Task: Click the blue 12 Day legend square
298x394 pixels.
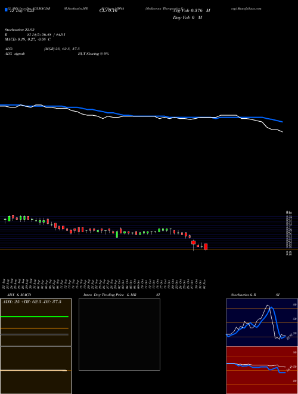Action: point(7,10)
